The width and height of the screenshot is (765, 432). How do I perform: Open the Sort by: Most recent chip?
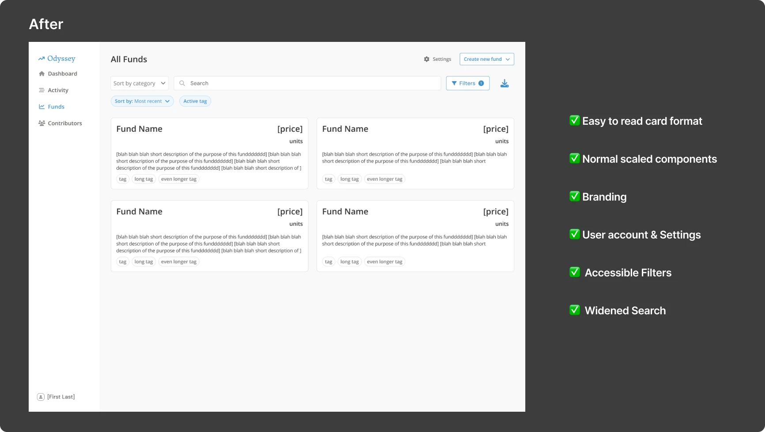[x=142, y=101]
